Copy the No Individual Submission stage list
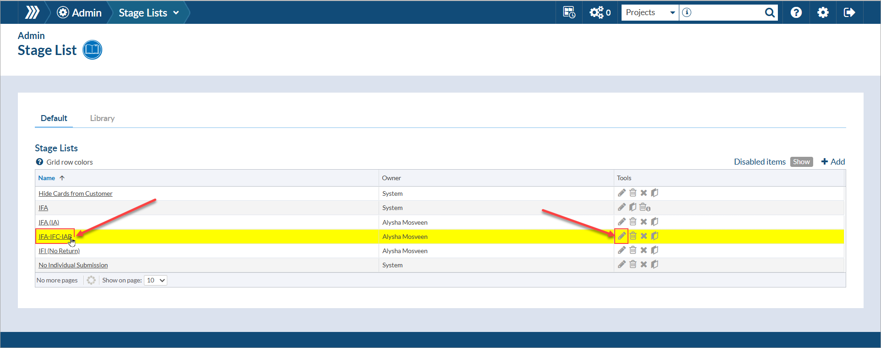The image size is (881, 348). click(655, 265)
